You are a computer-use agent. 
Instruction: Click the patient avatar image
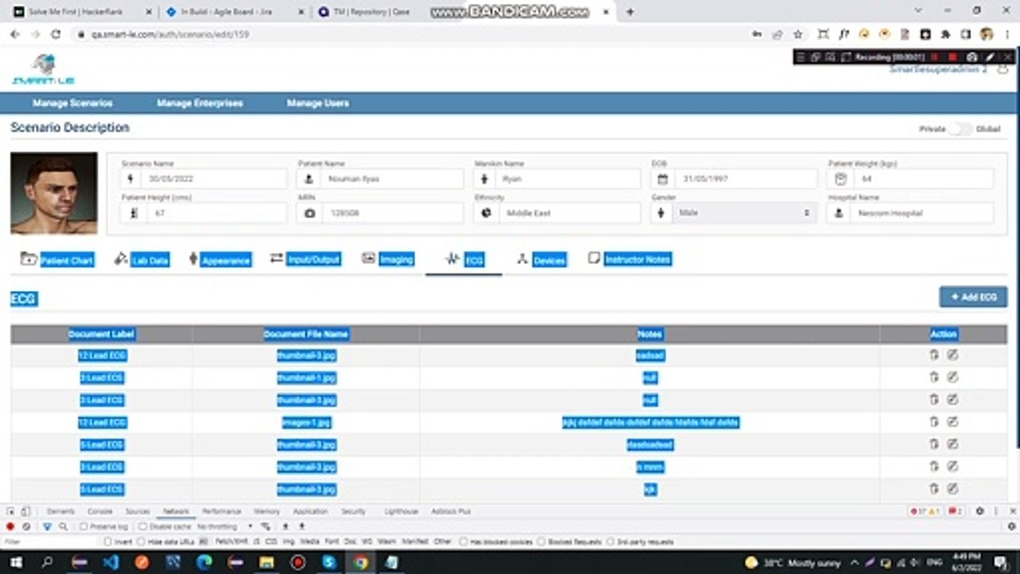pyautogui.click(x=54, y=193)
